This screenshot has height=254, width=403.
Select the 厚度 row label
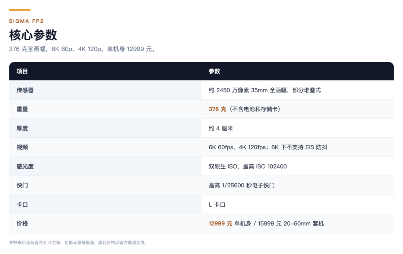tap(22, 128)
